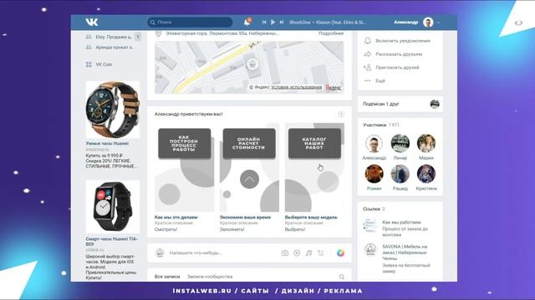535x300 pixels.
Task: Select the Записи сообщества tab
Action: coord(210,277)
